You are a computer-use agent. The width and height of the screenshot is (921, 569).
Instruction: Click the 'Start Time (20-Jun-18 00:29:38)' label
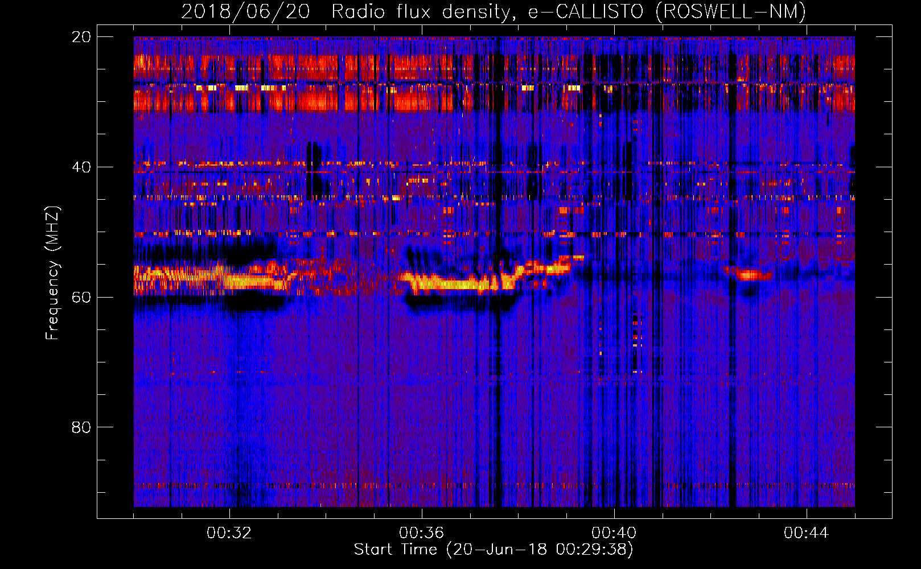[x=494, y=550]
